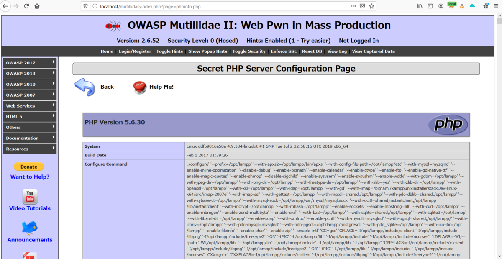Click Toggle Security menu item
The width and height of the screenshot is (502, 259).
[249, 51]
